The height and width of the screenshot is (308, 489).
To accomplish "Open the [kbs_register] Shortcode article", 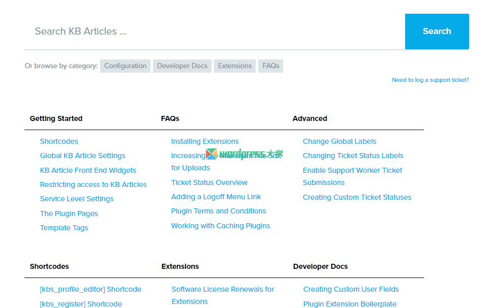I will (x=81, y=304).
